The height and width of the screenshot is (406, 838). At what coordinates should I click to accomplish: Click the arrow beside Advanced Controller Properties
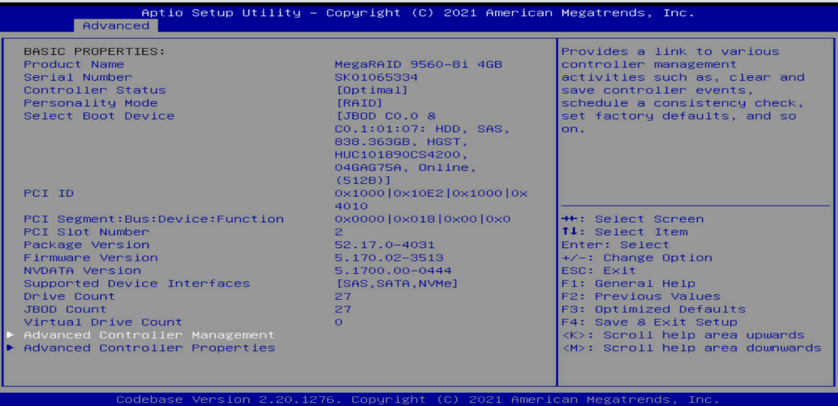[11, 348]
